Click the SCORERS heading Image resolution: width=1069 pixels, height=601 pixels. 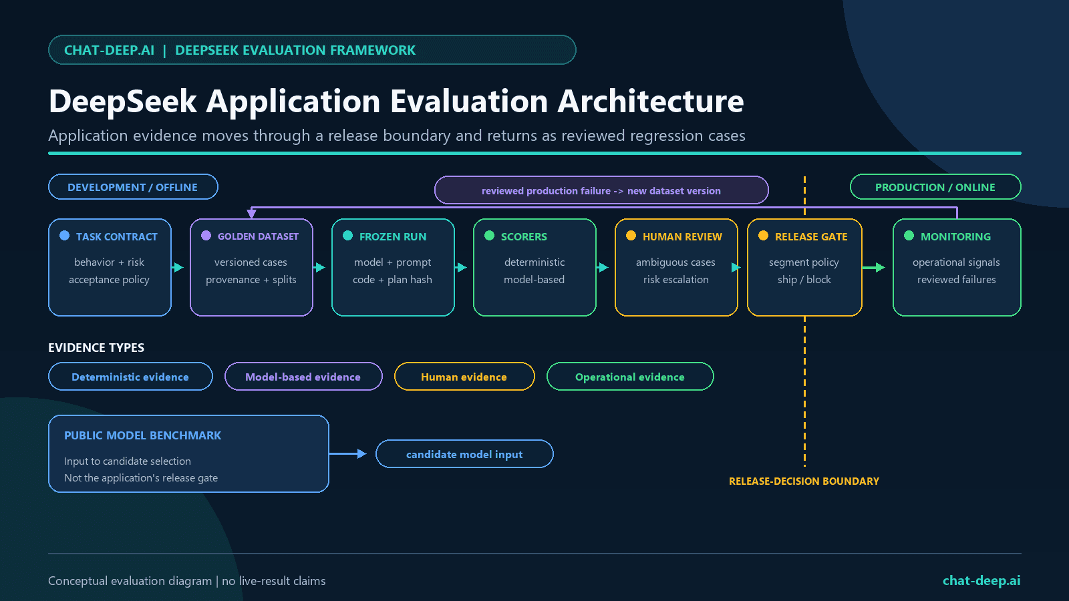coord(524,236)
